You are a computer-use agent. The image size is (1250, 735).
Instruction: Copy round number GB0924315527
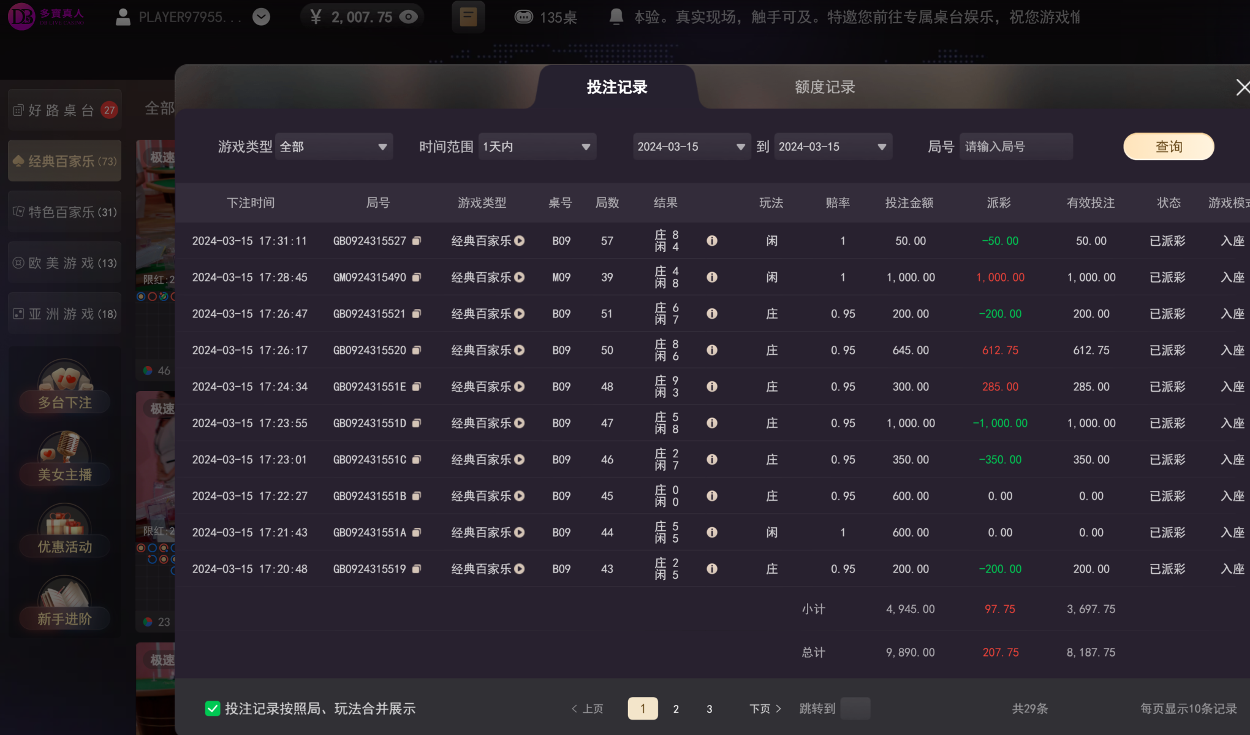pyautogui.click(x=417, y=241)
